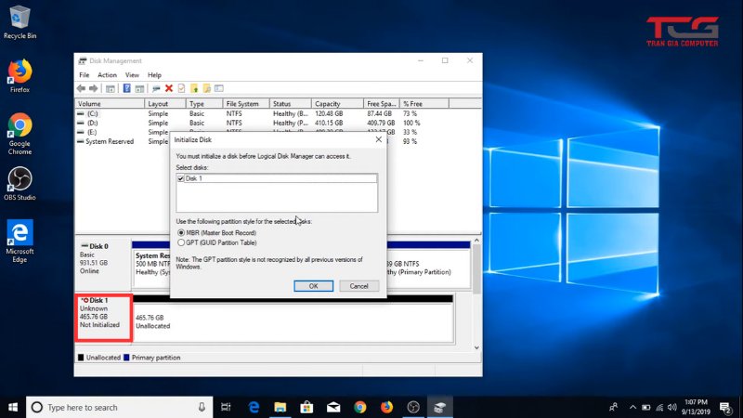Click the Firefox icon on the taskbar
The height and width of the screenshot is (418, 743).
[x=386, y=407]
